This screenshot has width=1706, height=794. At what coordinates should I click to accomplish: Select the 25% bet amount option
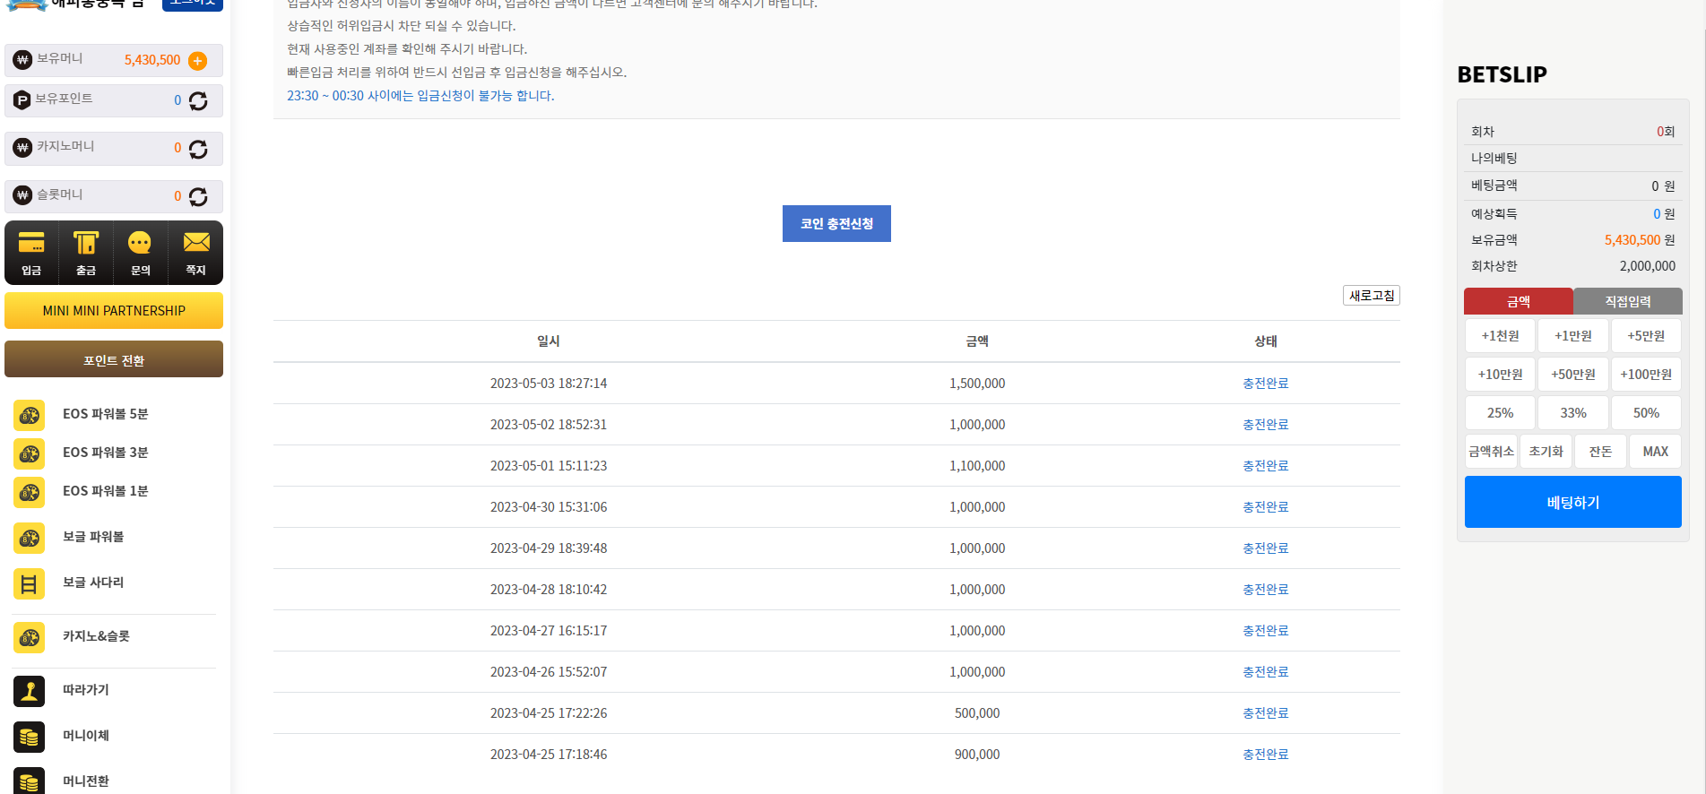click(1500, 413)
